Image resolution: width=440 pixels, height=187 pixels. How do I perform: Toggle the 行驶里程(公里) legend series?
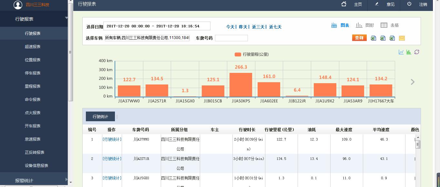(252, 54)
